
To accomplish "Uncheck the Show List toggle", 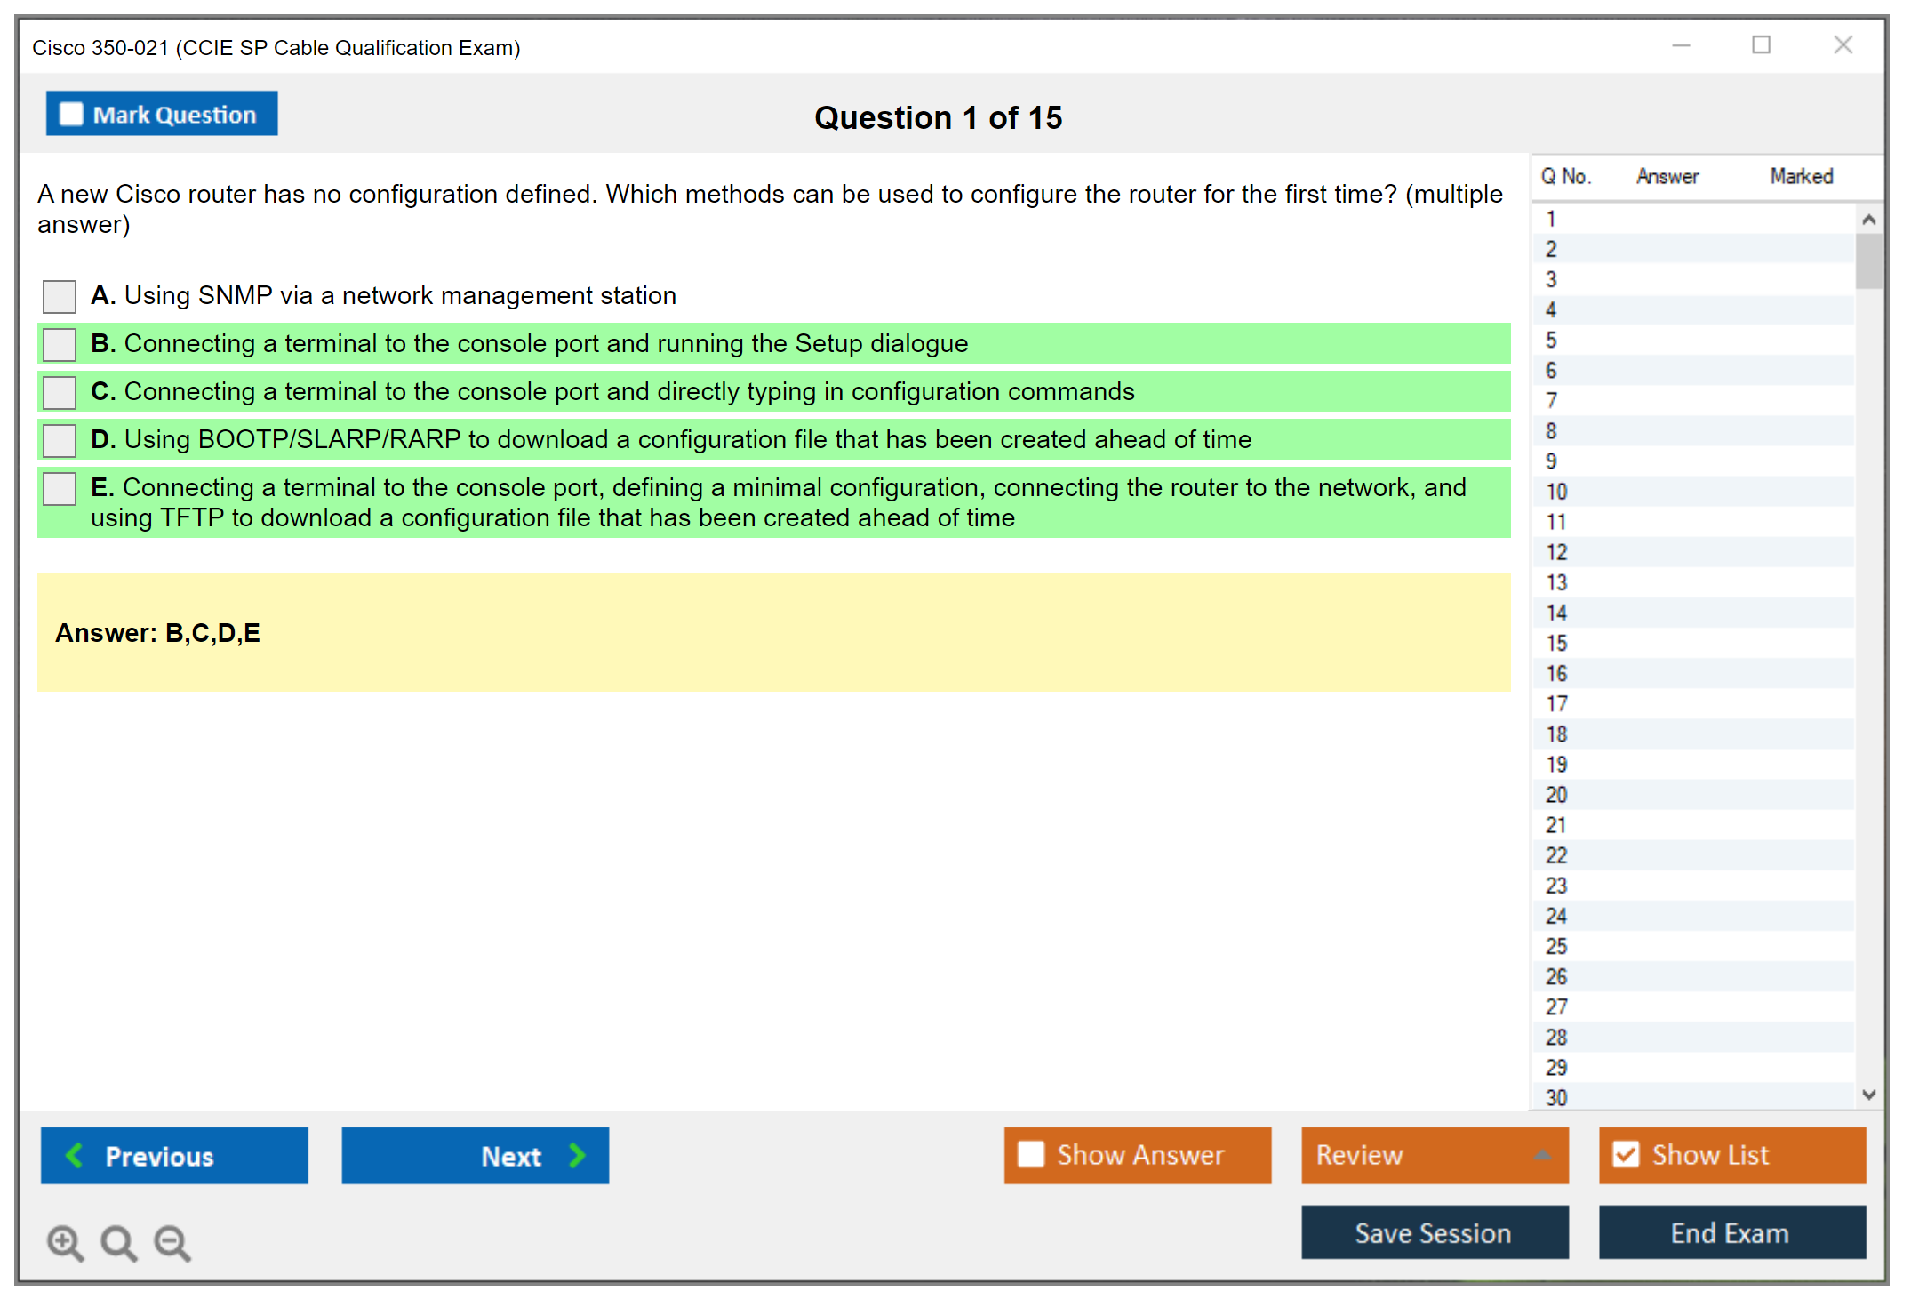I will [x=1626, y=1154].
